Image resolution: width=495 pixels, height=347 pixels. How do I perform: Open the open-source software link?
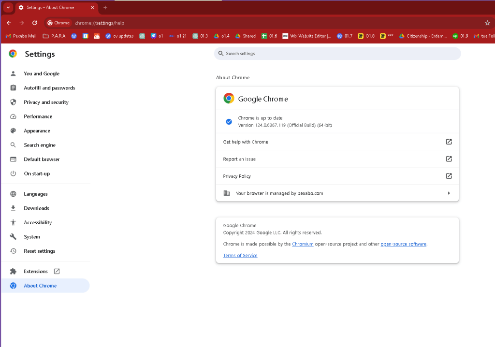tap(403, 244)
